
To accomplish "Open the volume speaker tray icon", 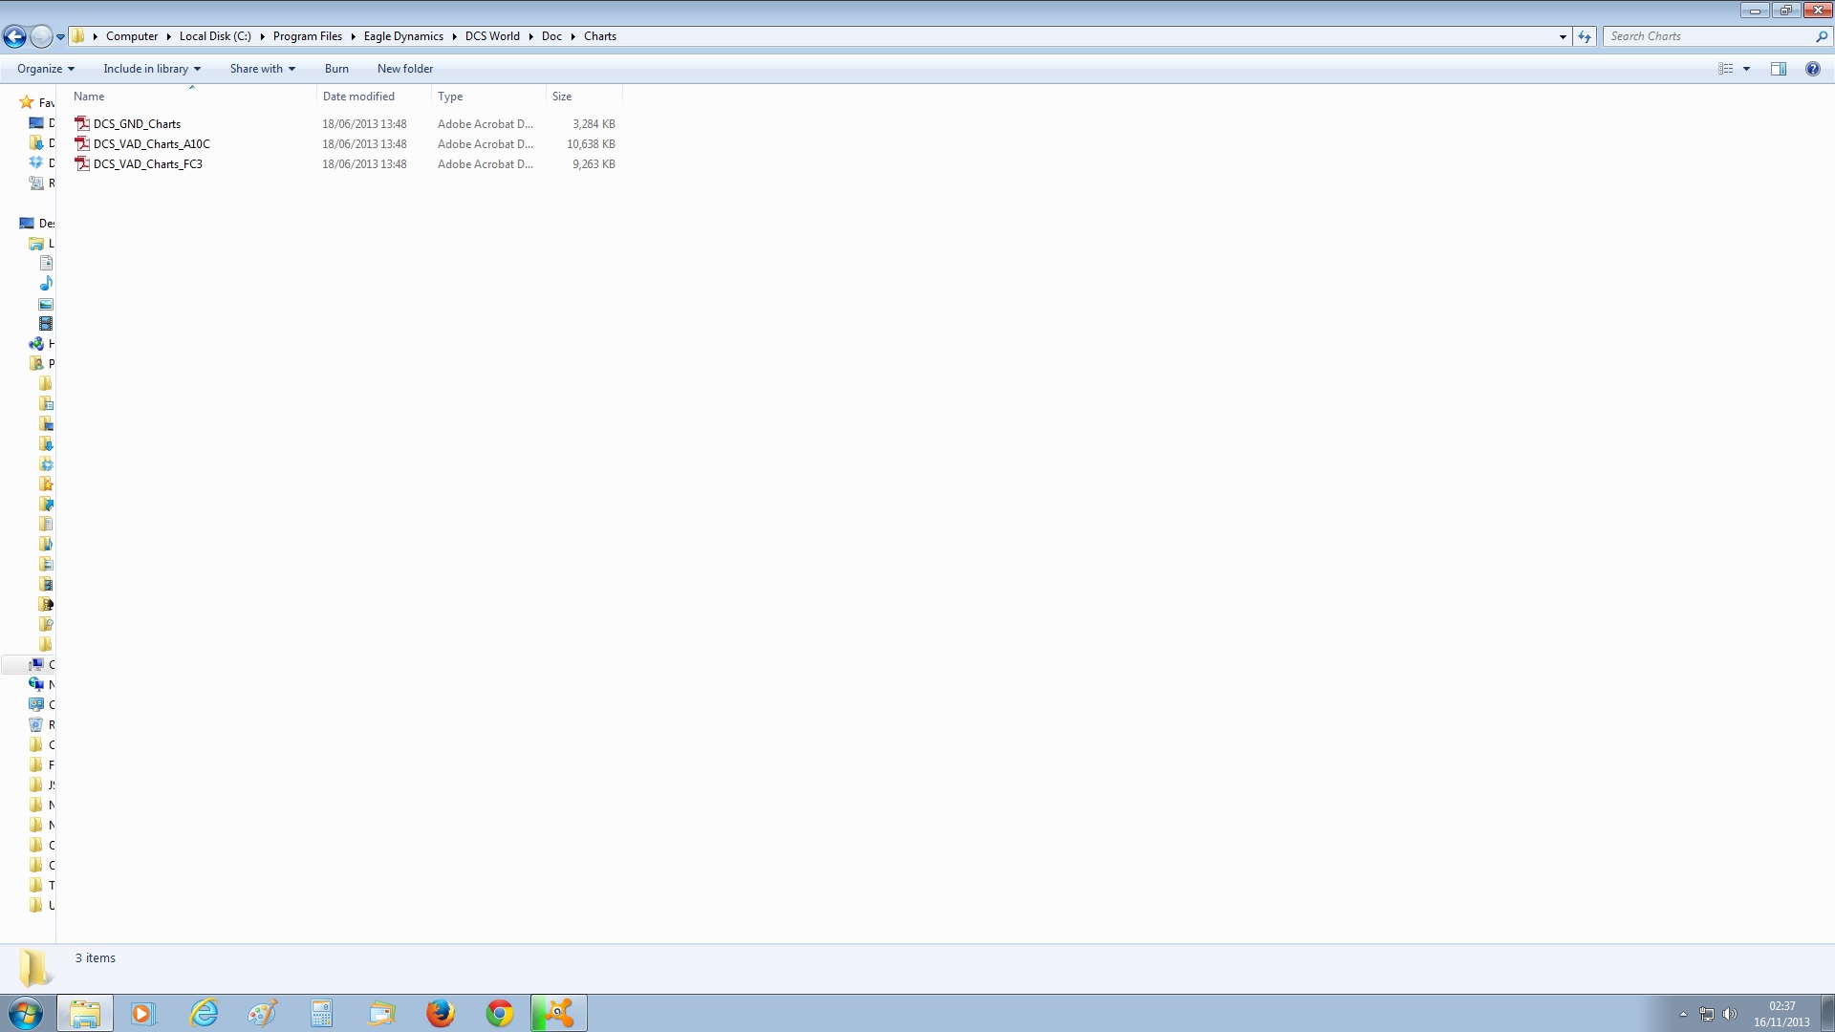I will coord(1730,1014).
